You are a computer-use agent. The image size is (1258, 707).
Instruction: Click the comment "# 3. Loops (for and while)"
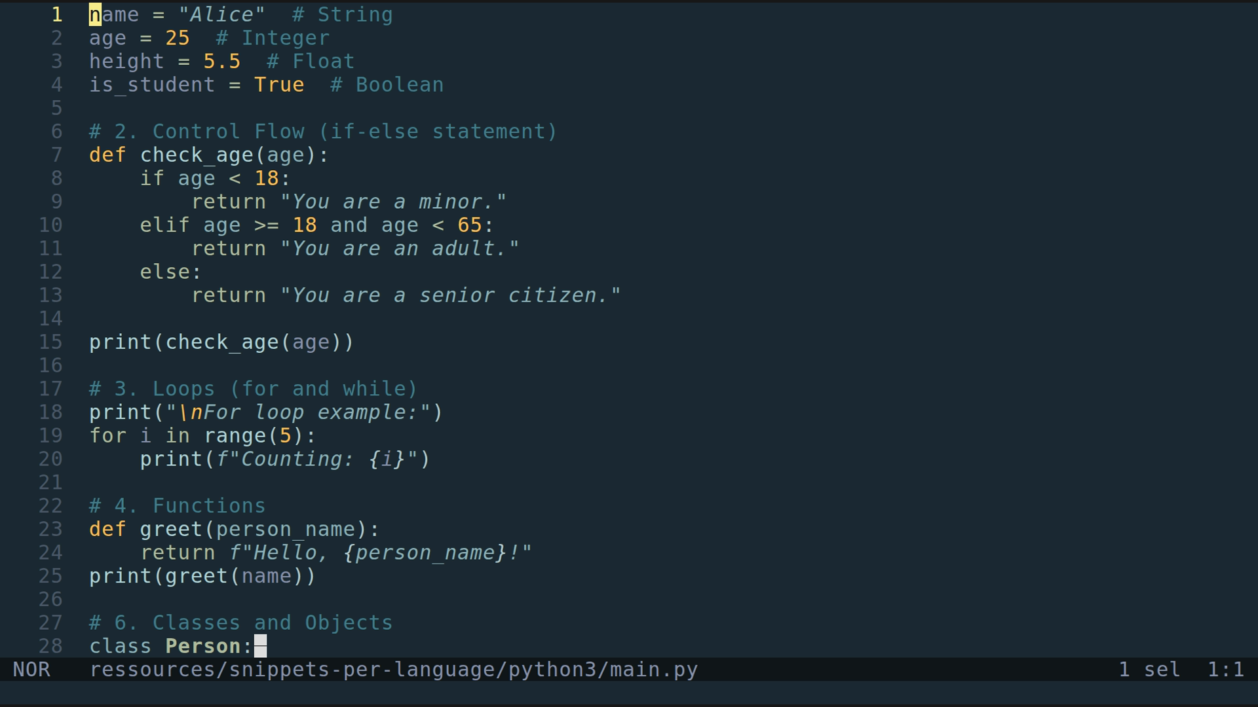tap(252, 388)
